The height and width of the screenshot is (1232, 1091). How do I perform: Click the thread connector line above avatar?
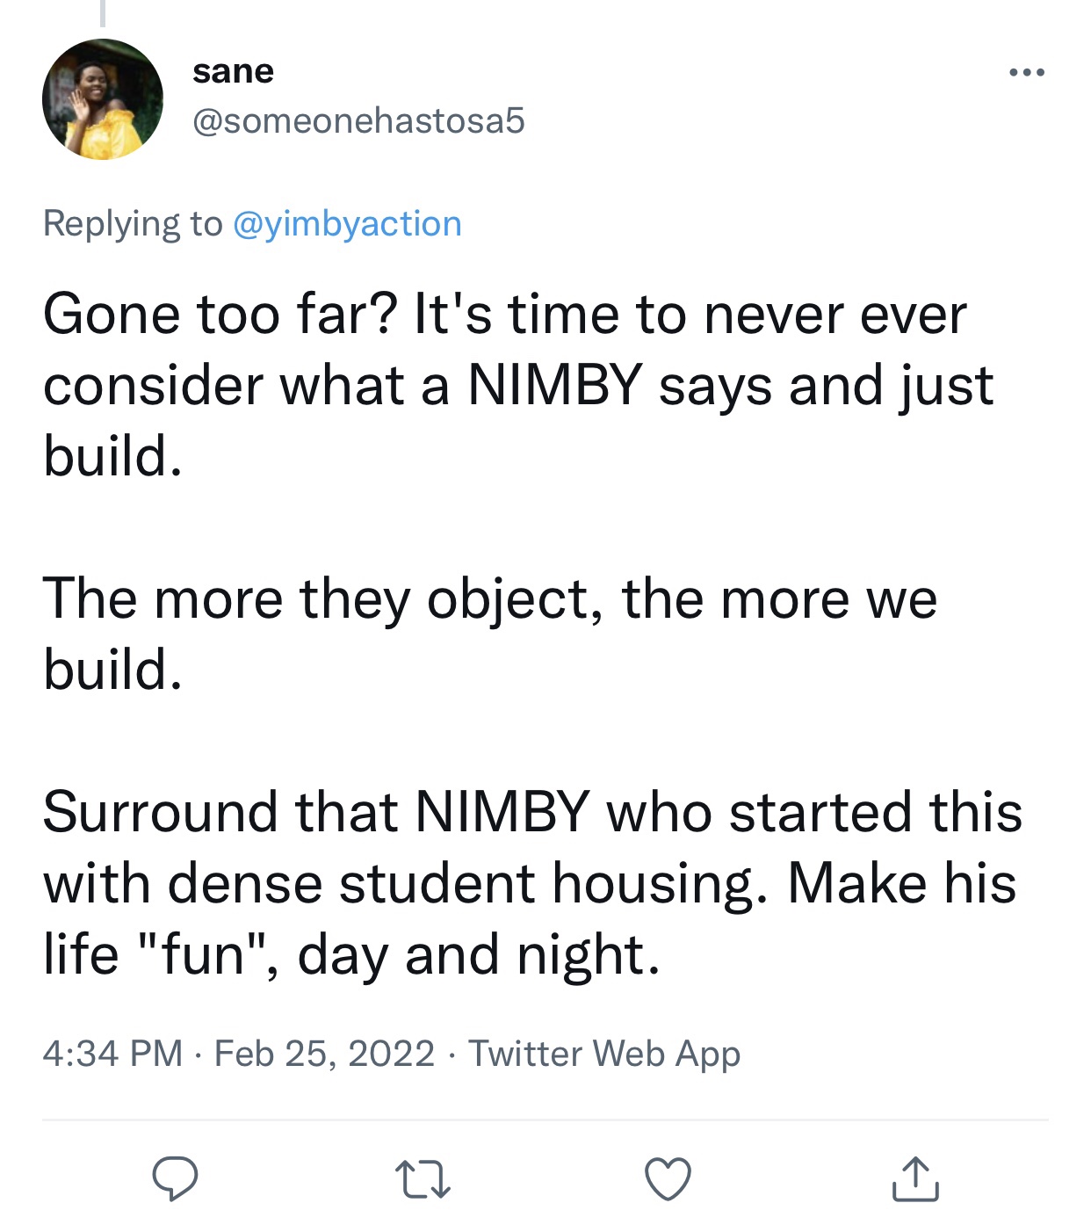[x=103, y=12]
